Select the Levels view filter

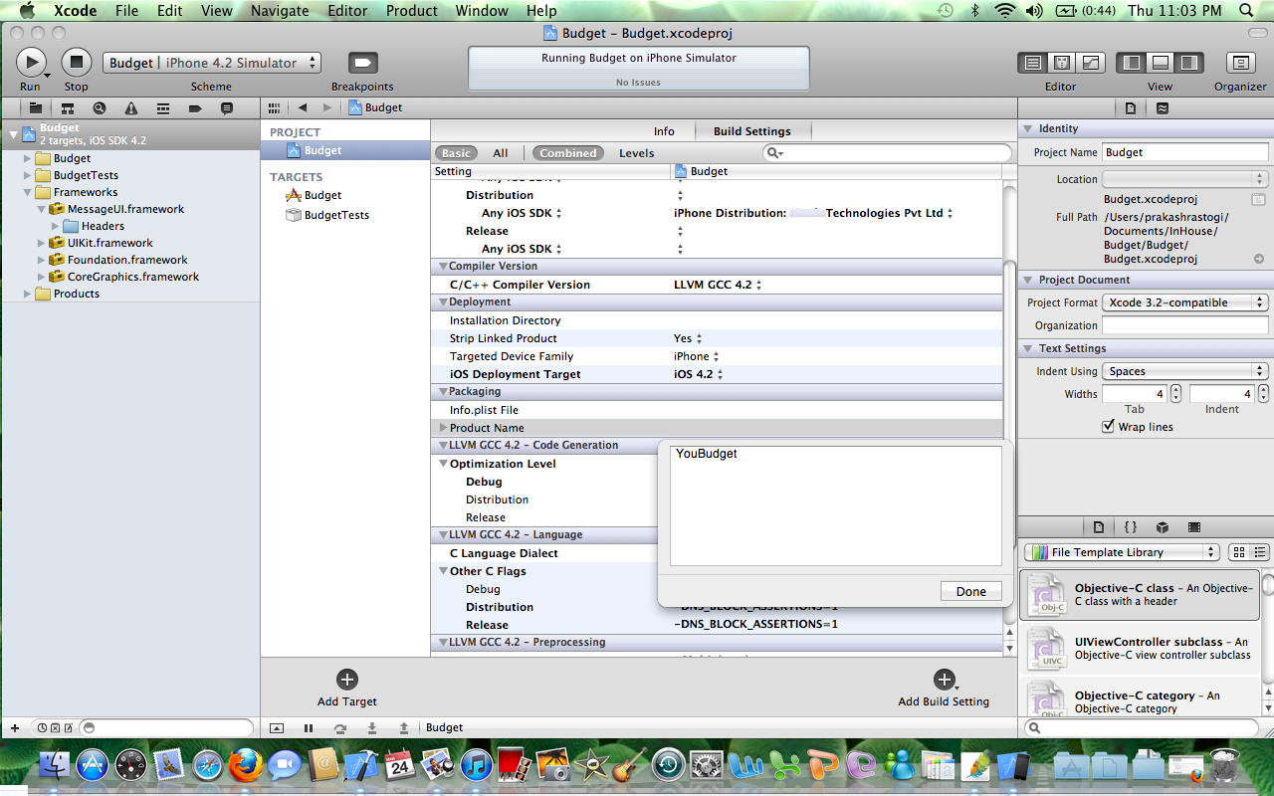point(637,153)
